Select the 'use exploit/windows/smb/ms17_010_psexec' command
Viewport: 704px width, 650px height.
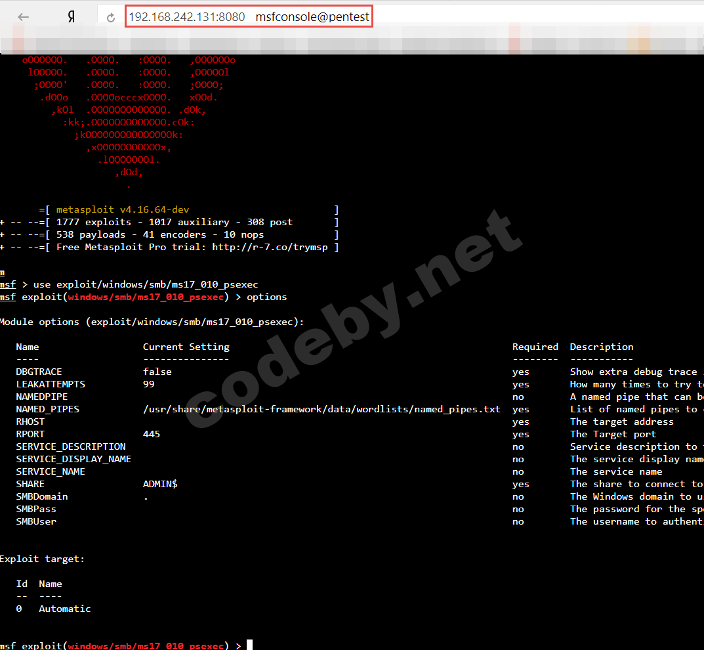(x=146, y=285)
